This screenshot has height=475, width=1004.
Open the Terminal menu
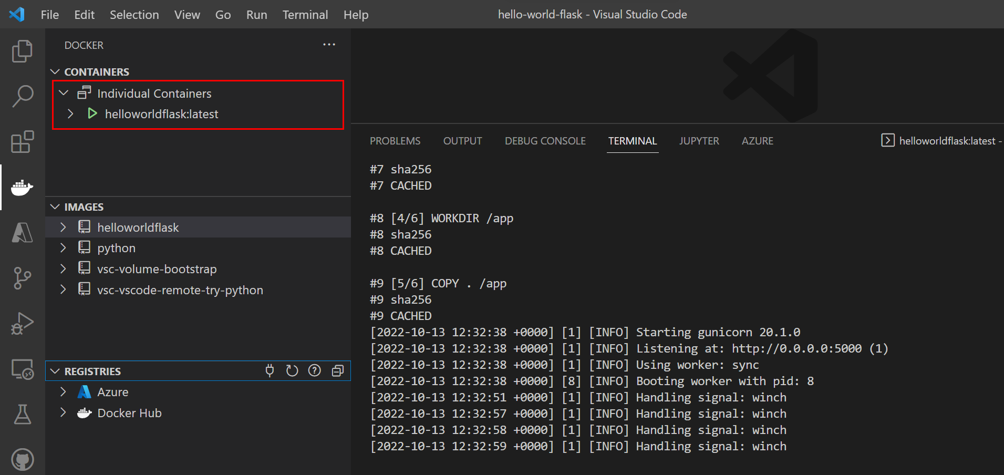pos(305,15)
